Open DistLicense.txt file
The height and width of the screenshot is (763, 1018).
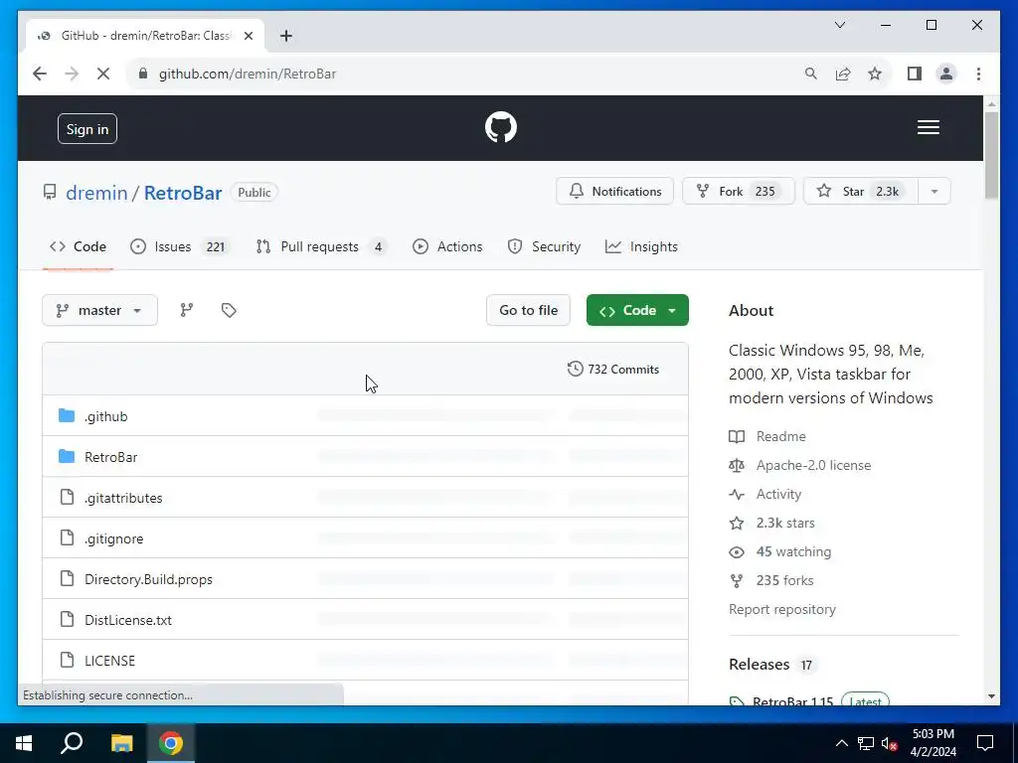[x=128, y=620]
